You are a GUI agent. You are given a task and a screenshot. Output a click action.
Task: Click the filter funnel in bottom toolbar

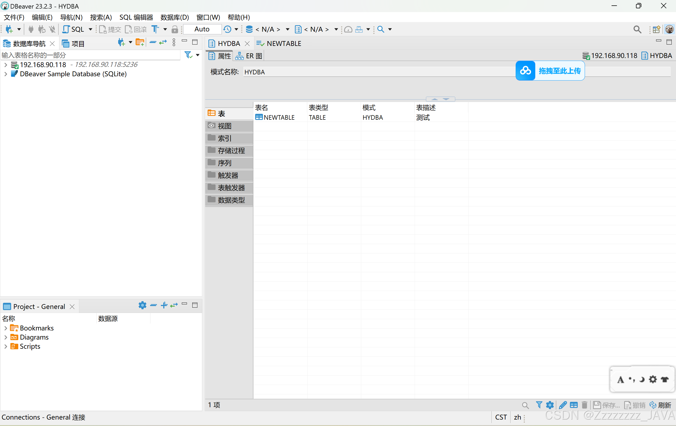point(539,405)
